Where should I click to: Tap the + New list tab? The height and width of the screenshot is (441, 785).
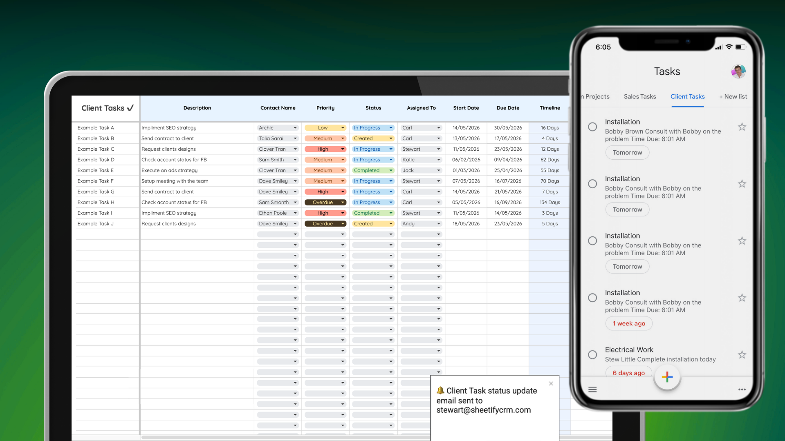click(733, 97)
